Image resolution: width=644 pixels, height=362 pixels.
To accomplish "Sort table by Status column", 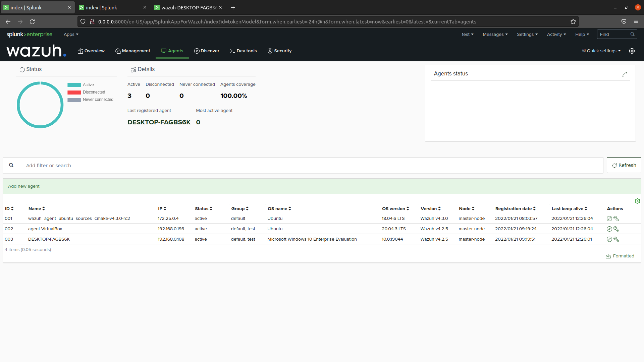I will point(204,209).
